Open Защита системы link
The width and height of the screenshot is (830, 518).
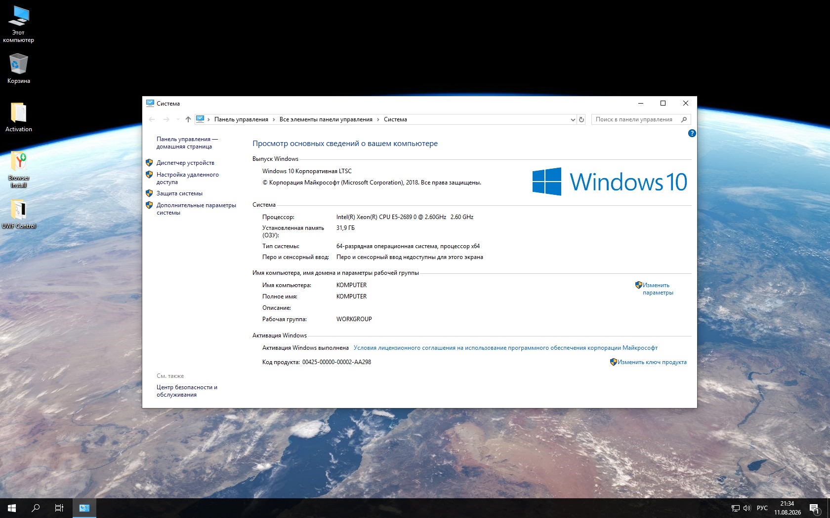pyautogui.click(x=179, y=193)
